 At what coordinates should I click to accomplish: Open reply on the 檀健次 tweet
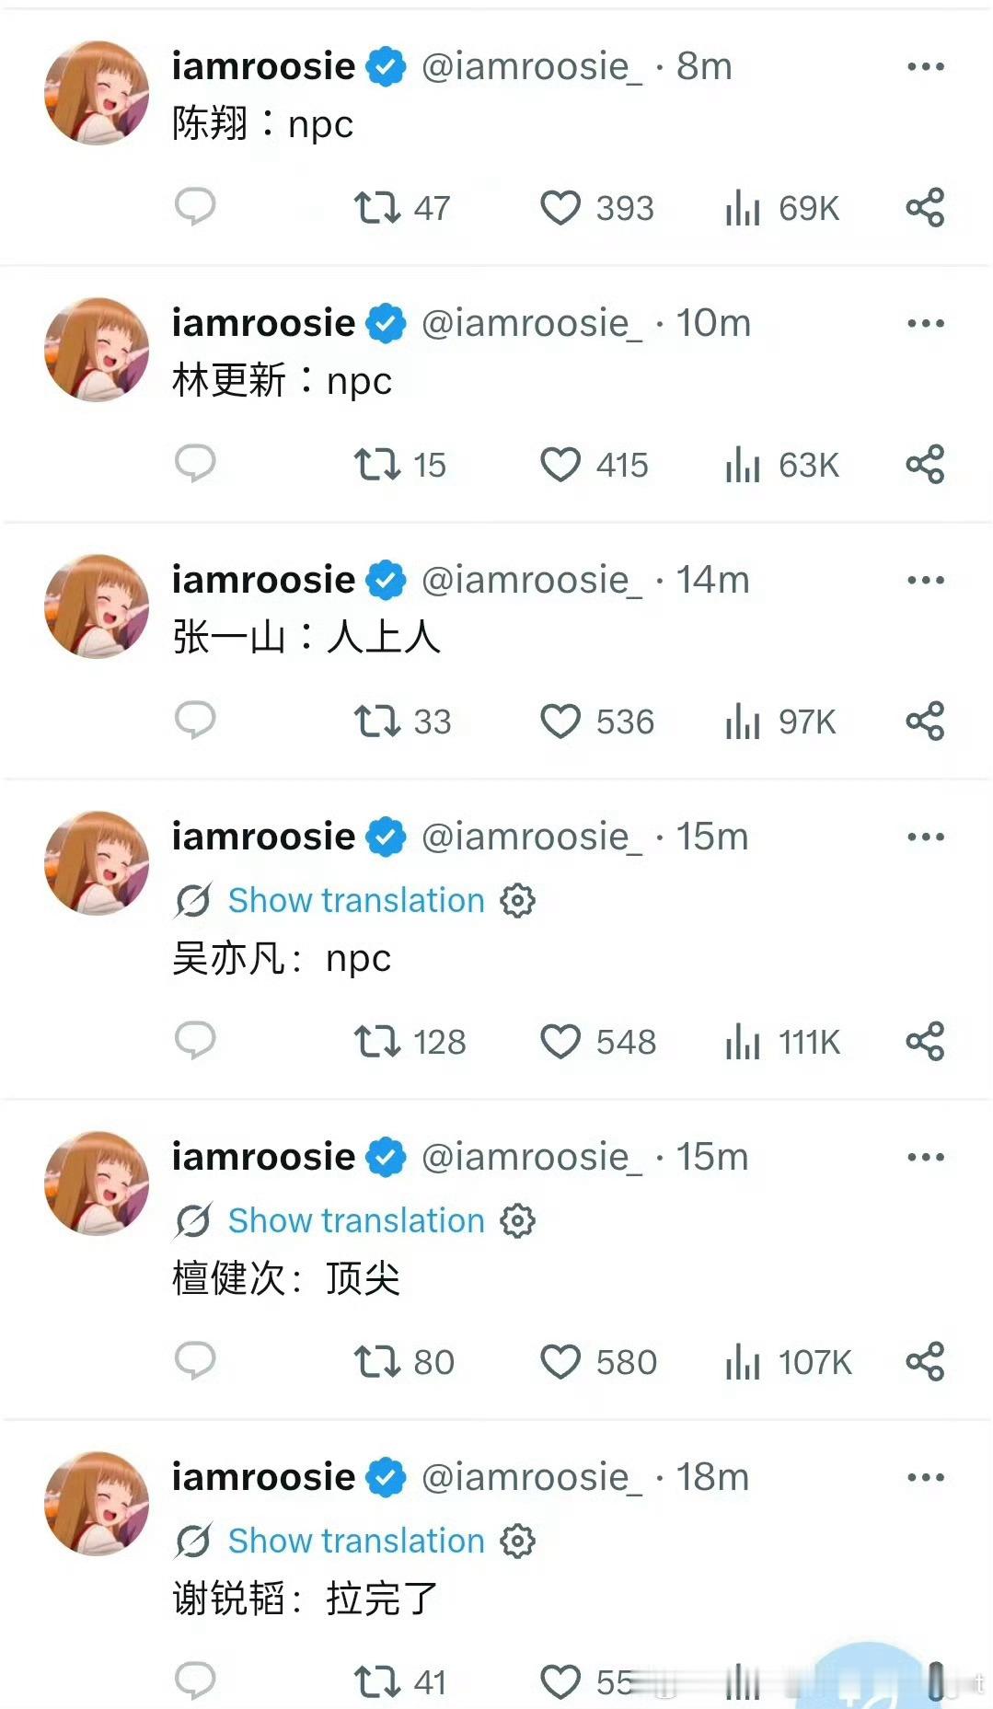pos(195,1361)
